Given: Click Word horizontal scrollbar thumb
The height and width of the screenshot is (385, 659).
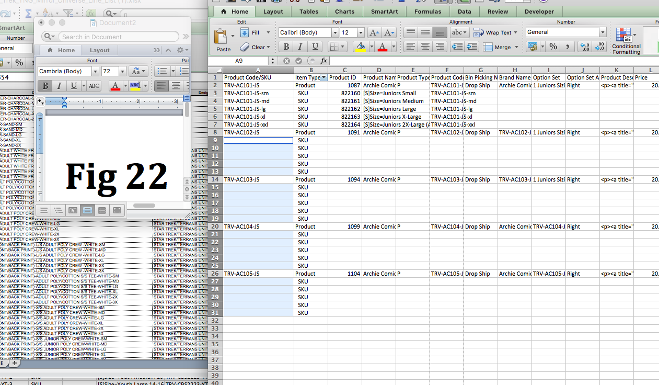Looking at the screenshot, I should point(144,206).
